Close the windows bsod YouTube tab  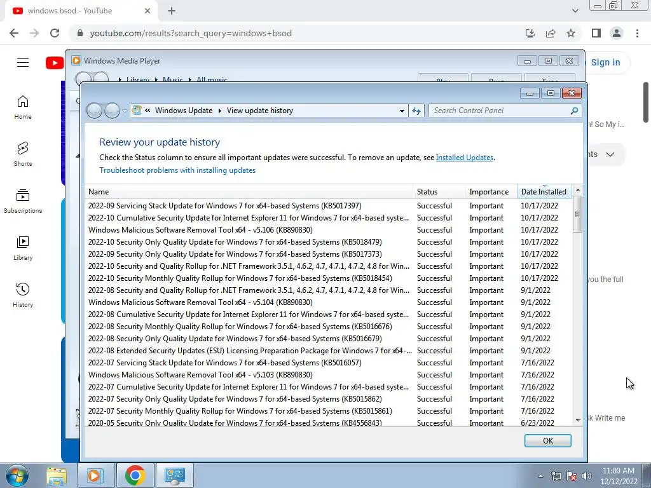[x=147, y=11]
